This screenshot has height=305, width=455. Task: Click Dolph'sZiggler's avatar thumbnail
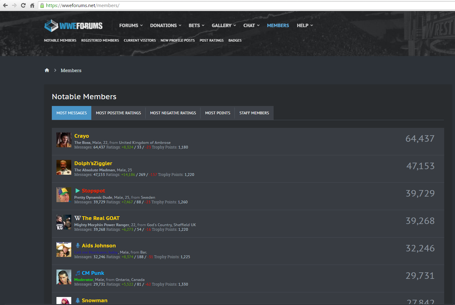(64, 167)
